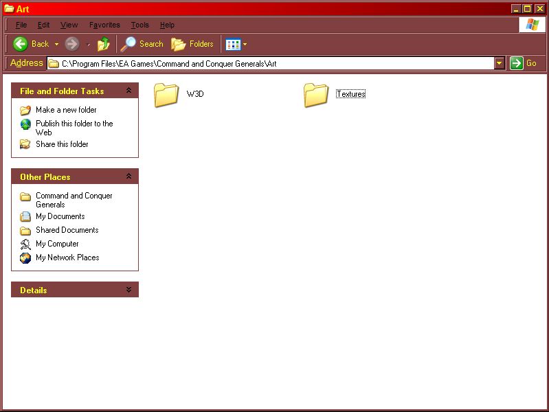Image resolution: width=549 pixels, height=412 pixels.
Task: Open the Search magnifier tool
Action: [x=128, y=44]
